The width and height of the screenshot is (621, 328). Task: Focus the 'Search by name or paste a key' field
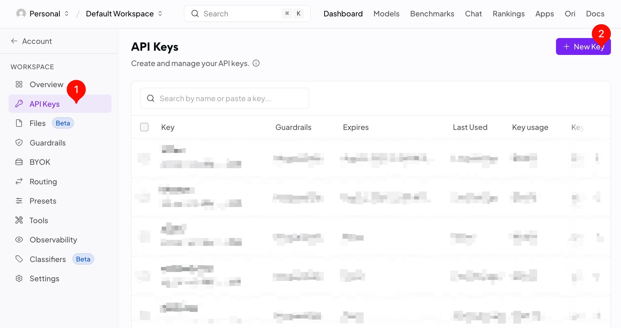pyautogui.click(x=224, y=98)
